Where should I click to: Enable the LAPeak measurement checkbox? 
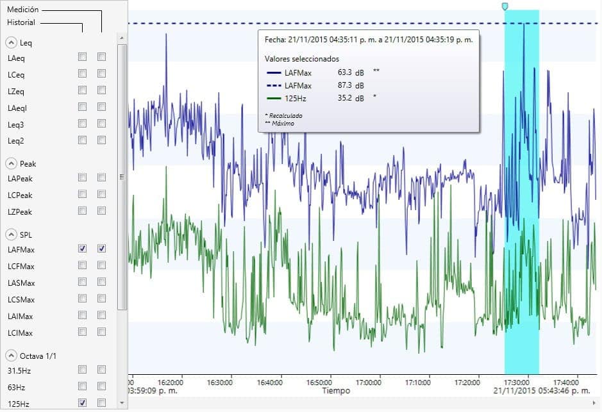(x=81, y=179)
